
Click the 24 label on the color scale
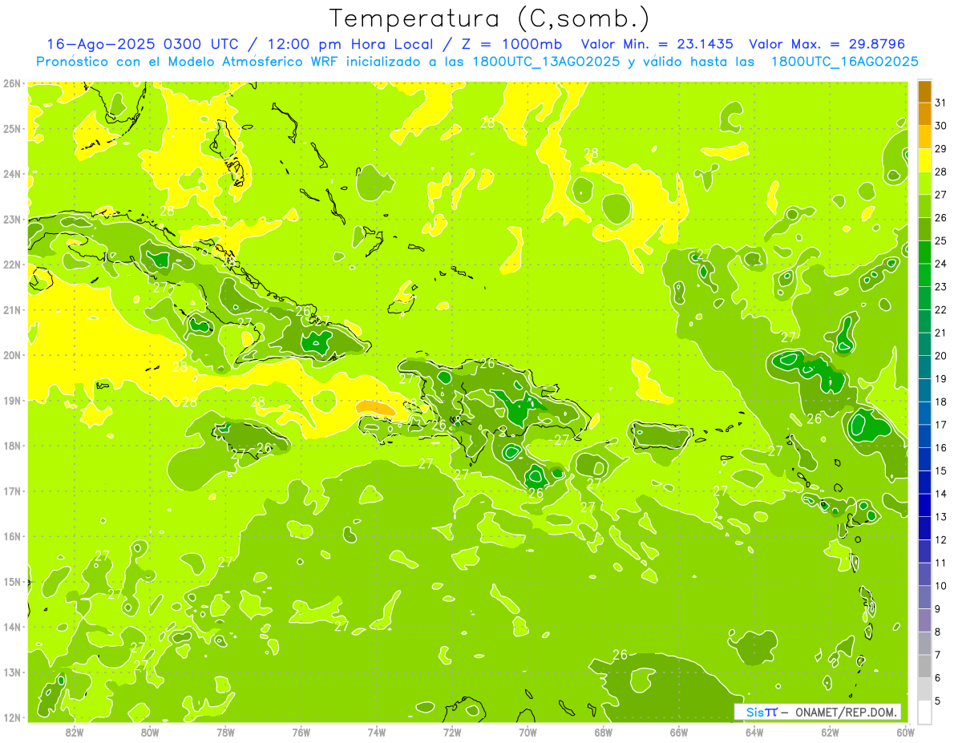940,264
